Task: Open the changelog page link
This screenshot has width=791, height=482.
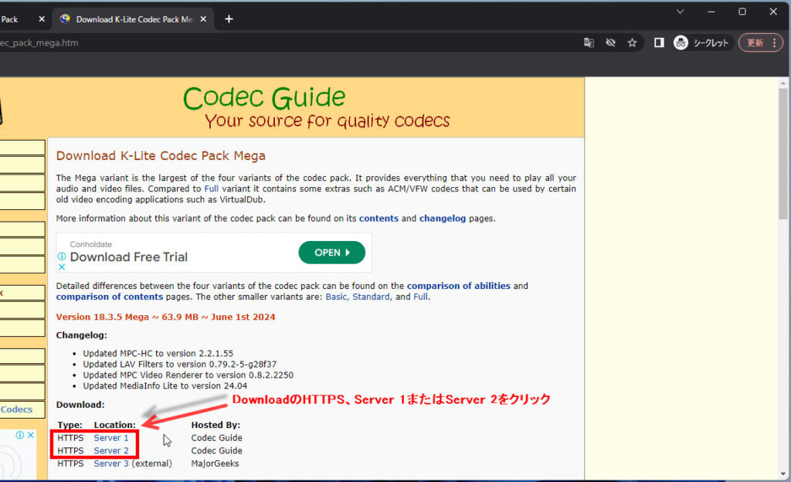Action: click(x=442, y=219)
